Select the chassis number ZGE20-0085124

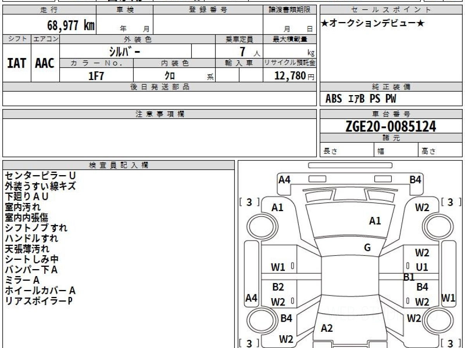(391, 126)
